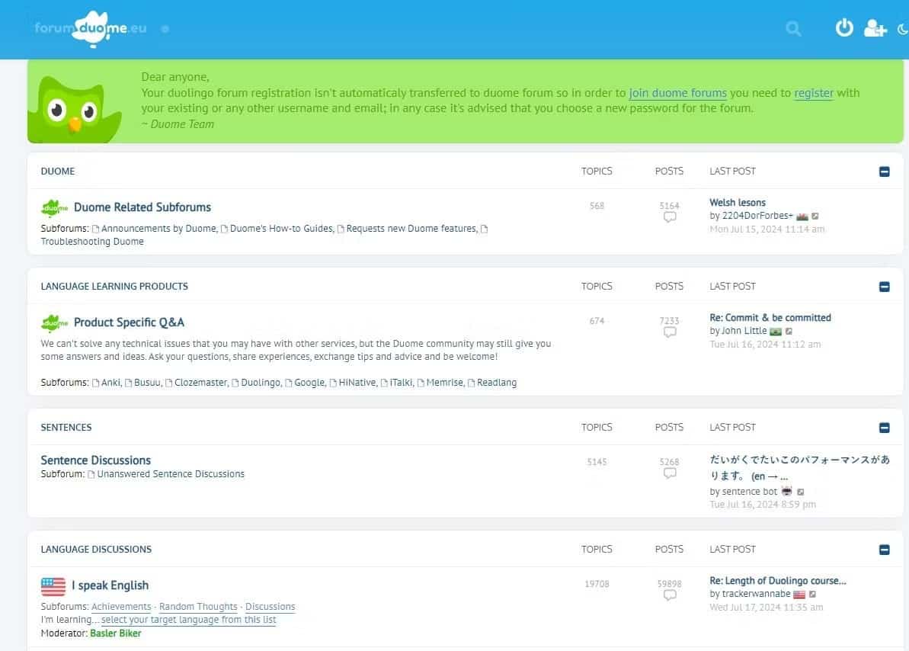This screenshot has width=909, height=651.
Task: Click the Duome bird icon beside Duome Related Subforums
Action: click(x=53, y=207)
